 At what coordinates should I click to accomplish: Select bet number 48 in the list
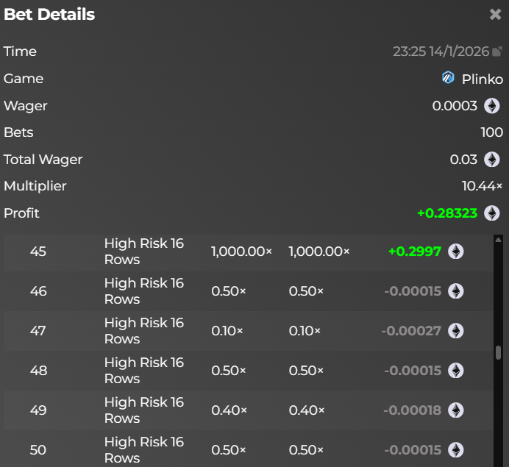coord(38,371)
